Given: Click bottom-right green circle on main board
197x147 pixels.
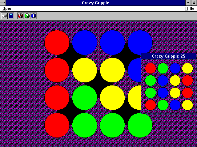Looking at the screenshot, I should point(140,125).
